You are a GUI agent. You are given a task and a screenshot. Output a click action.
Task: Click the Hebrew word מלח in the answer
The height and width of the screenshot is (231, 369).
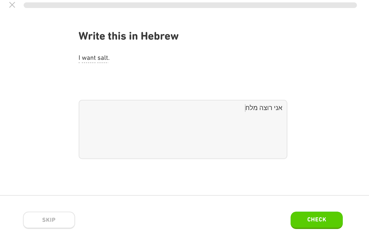(x=252, y=108)
